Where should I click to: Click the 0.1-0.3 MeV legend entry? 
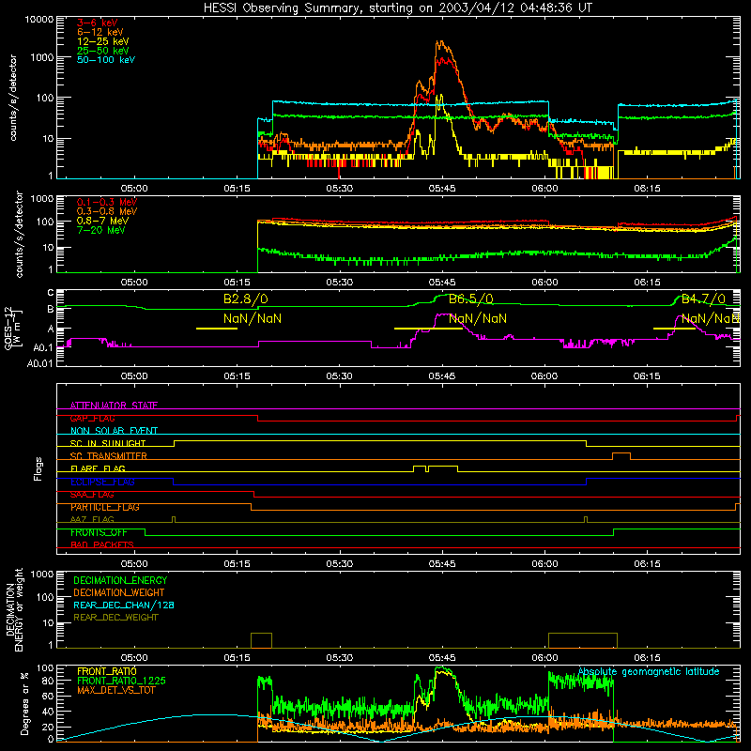[x=107, y=202]
